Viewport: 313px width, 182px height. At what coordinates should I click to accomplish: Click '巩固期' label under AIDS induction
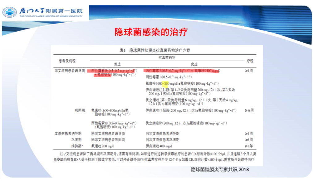pyautogui.click(x=76, y=140)
